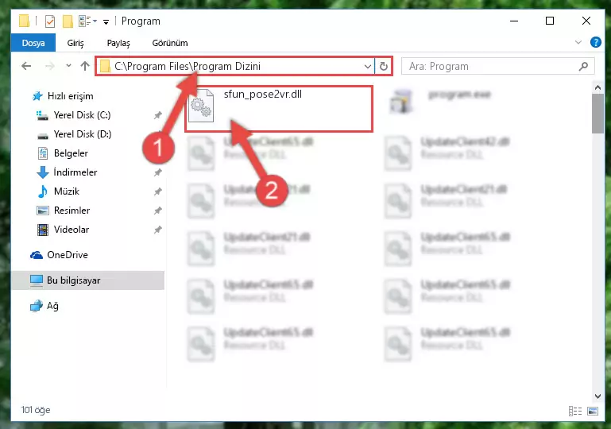This screenshot has height=429, width=611.
Task: Select OneDrive in navigation pane
Action: tap(67, 255)
